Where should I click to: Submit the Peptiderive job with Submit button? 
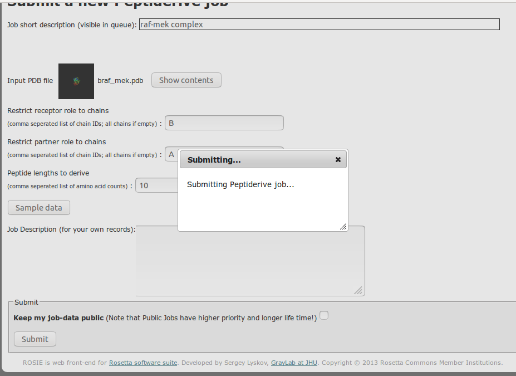click(x=35, y=339)
